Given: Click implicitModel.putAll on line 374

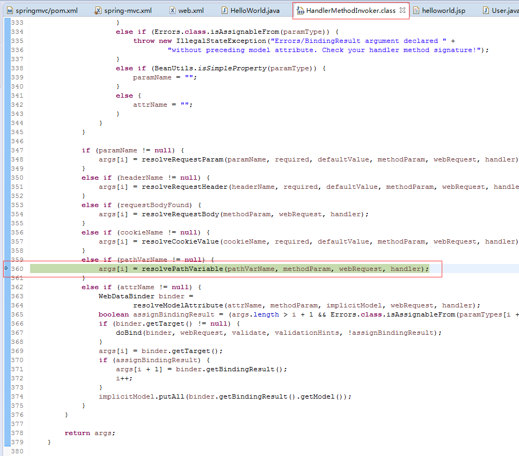Looking at the screenshot, I should 141,396.
